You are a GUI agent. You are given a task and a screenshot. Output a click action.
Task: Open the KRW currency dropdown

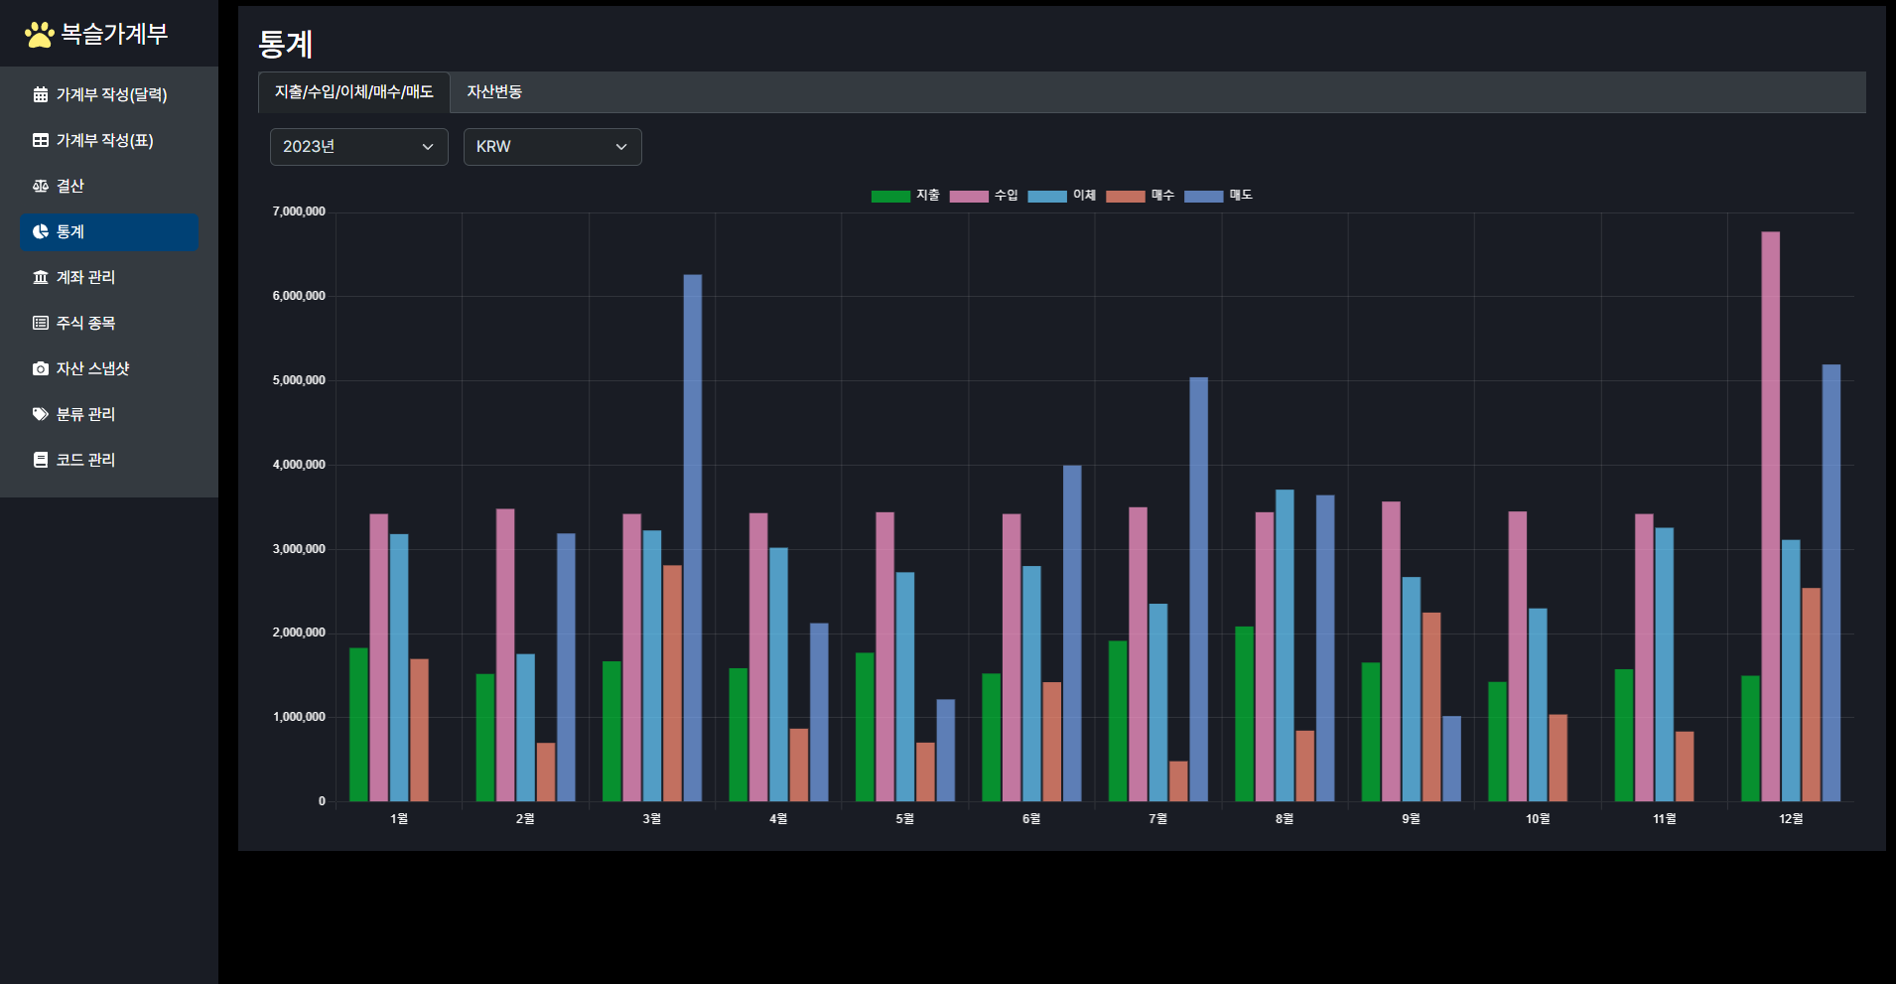pyautogui.click(x=553, y=147)
